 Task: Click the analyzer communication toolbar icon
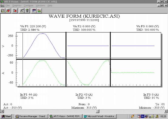click(x=22, y=11)
